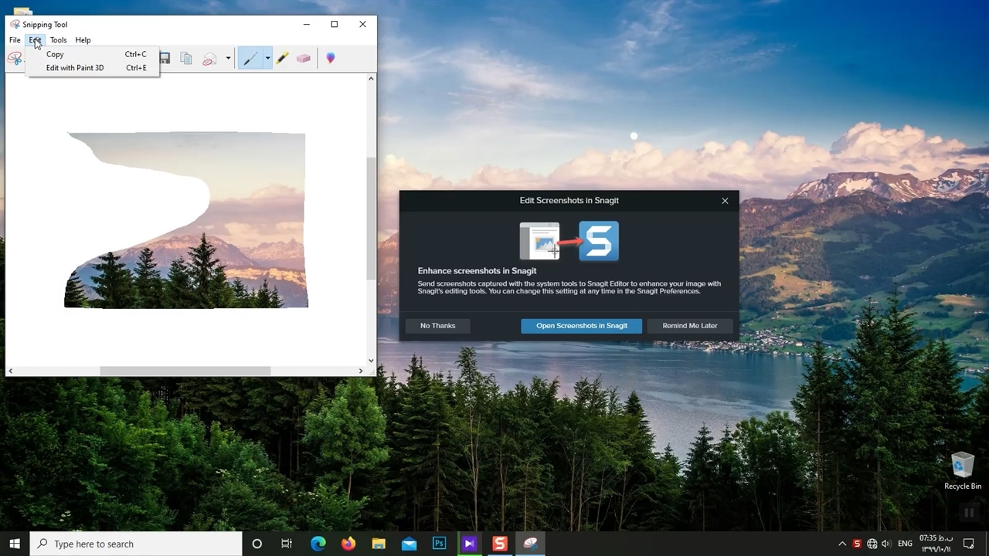Open the Tools menu
This screenshot has width=989, height=556.
(x=58, y=40)
